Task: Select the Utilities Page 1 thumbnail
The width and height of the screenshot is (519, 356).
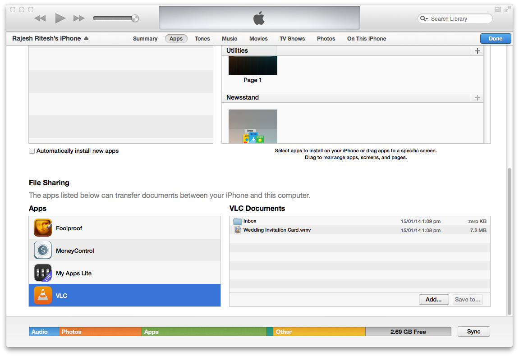Action: [x=253, y=65]
